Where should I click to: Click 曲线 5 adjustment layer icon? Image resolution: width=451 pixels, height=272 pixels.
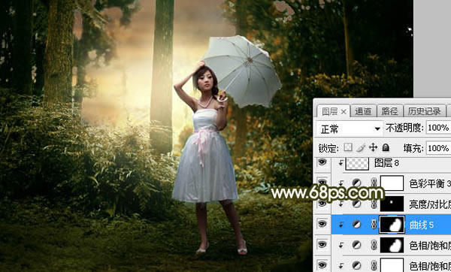tap(356, 224)
